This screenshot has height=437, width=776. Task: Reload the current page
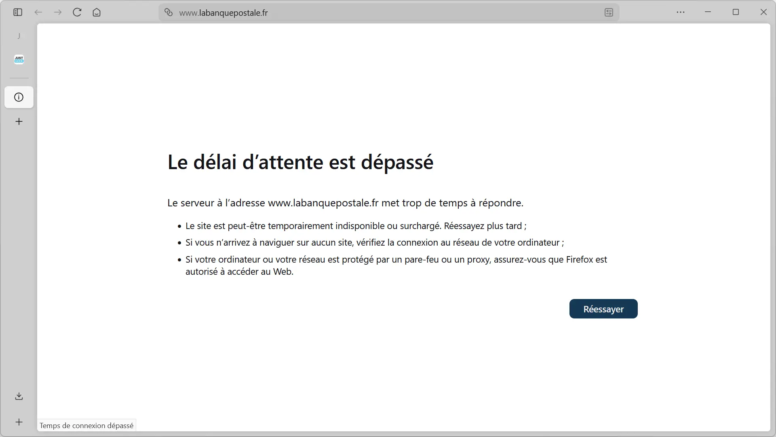[77, 12]
